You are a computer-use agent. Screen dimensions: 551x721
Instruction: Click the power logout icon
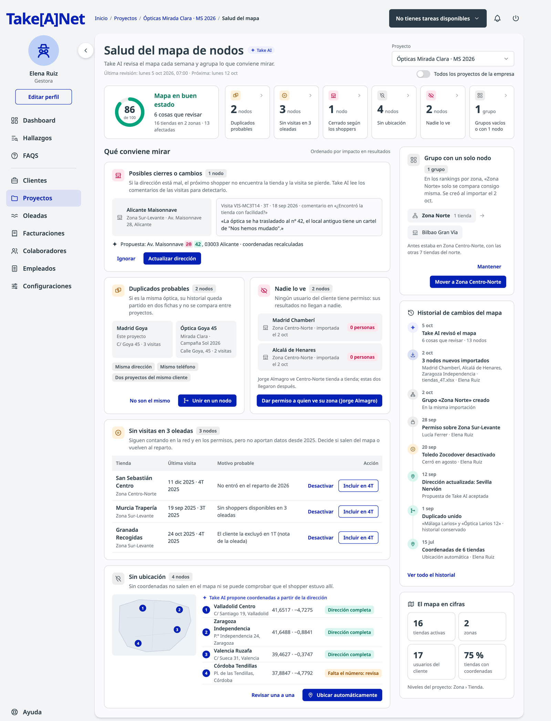pyautogui.click(x=516, y=18)
